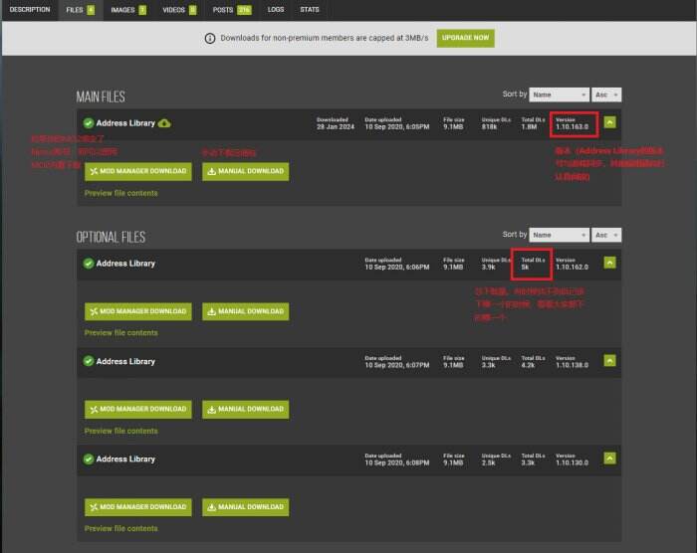Click Manual Download for version 1.10.138.0
697x553 pixels.
(245, 409)
